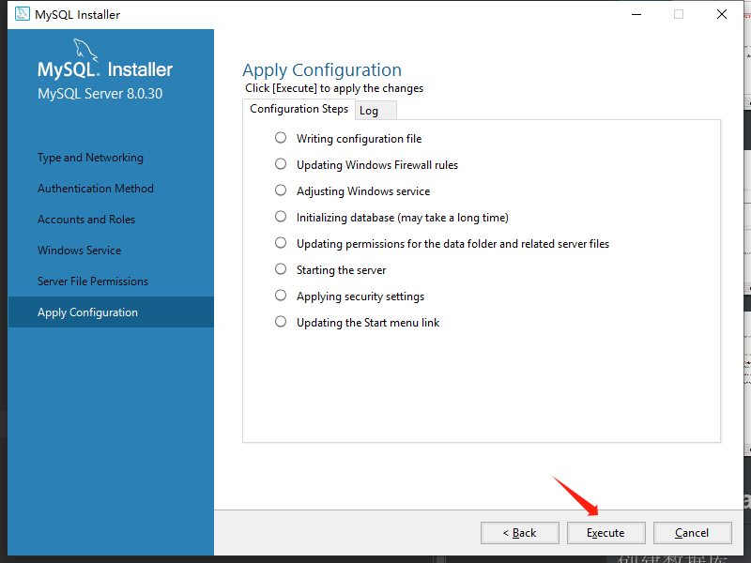Select the Applying security settings step indicator
Viewport: 751px width, 563px height.
pos(281,296)
